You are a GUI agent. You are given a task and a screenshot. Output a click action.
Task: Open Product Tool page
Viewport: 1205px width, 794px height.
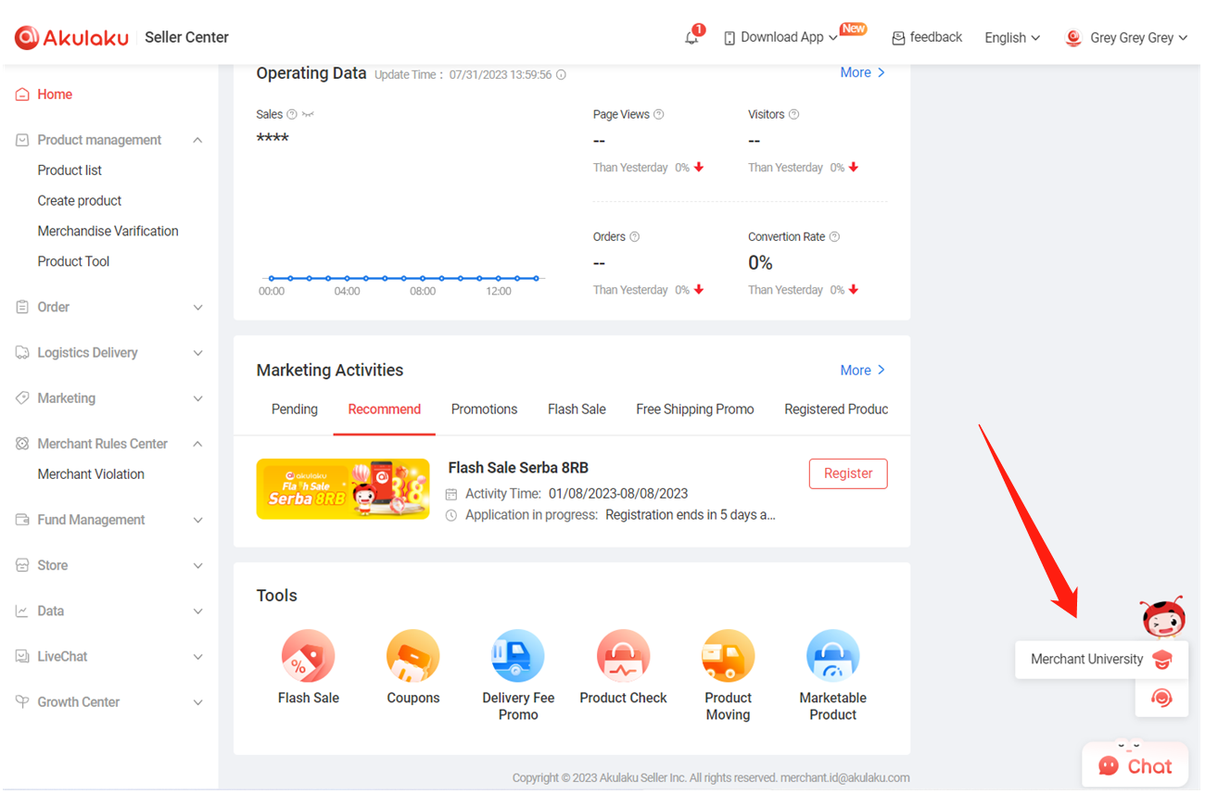(73, 261)
